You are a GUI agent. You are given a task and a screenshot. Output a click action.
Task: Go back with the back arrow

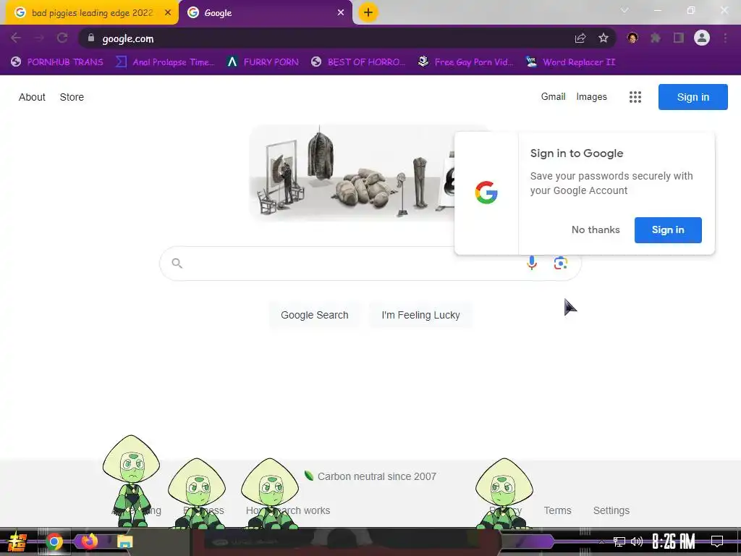16,38
